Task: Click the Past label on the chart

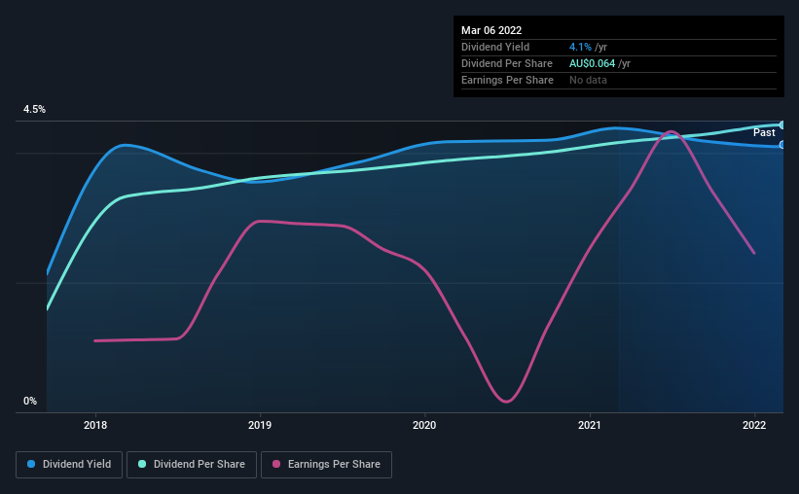Action: [764, 132]
